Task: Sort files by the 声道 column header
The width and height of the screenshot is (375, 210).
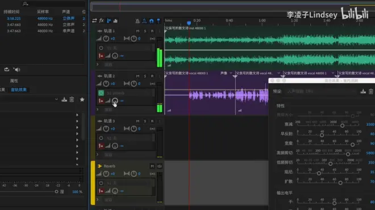Action: click(66, 12)
